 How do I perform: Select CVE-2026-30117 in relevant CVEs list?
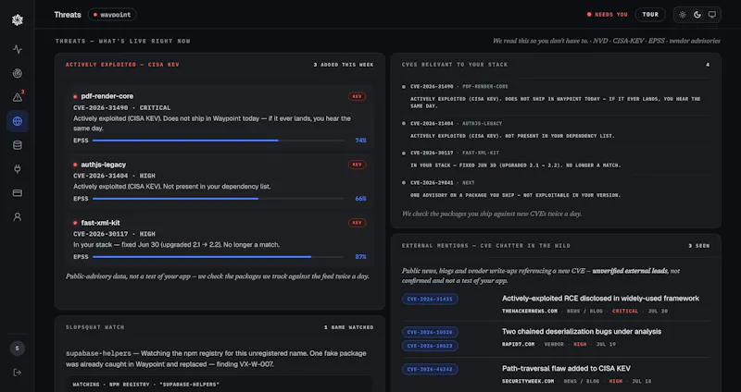[x=432, y=153]
